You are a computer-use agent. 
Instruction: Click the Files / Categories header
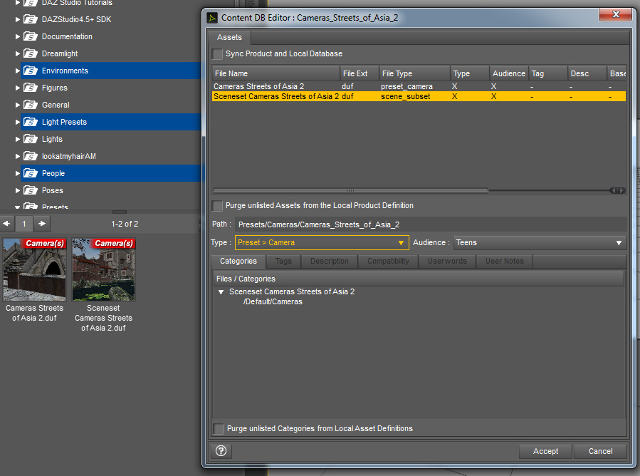tap(419, 279)
